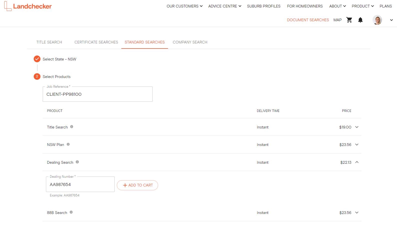Open the Product menu
Image resolution: width=397 pixels, height=225 pixels.
[363, 6]
